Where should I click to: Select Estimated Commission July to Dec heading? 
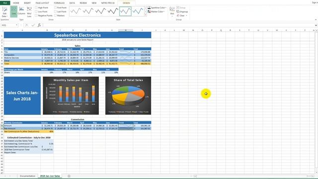(29, 138)
